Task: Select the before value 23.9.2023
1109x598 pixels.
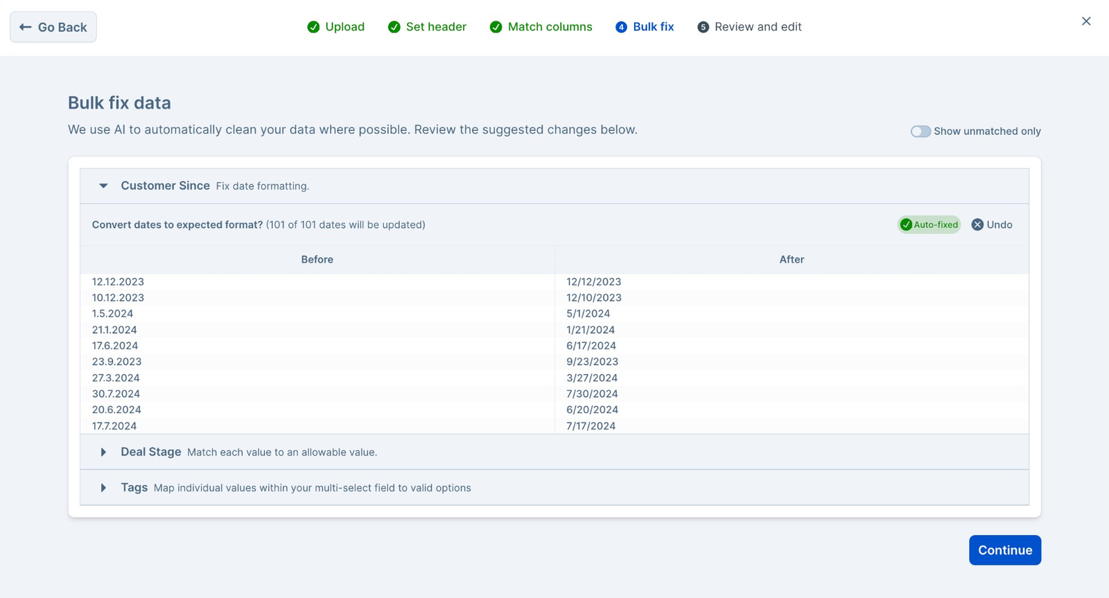Action: tap(116, 362)
